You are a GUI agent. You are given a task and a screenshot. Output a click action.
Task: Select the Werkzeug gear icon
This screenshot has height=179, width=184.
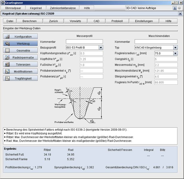tap(7, 43)
